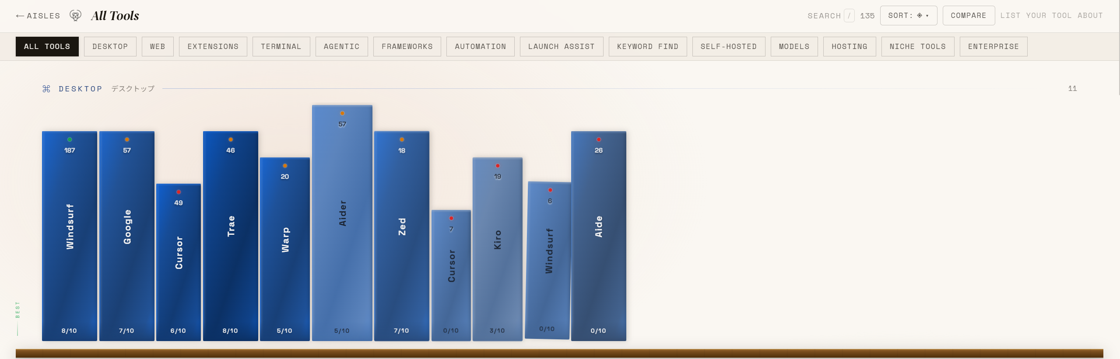Click the Desktop section count 11
This screenshot has height=359, width=1120.
tap(1072, 88)
